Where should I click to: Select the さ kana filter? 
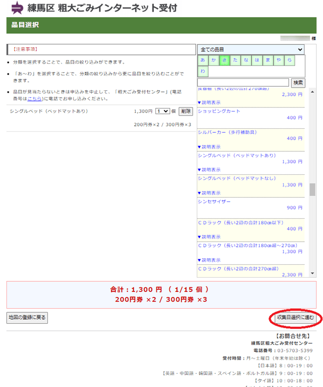pos(224,60)
